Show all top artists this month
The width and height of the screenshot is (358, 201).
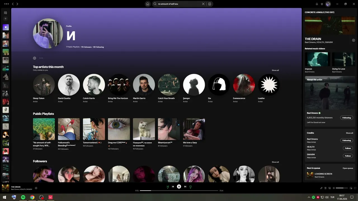point(275,70)
